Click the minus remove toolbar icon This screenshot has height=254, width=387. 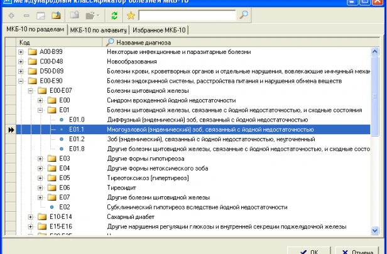(x=26, y=16)
